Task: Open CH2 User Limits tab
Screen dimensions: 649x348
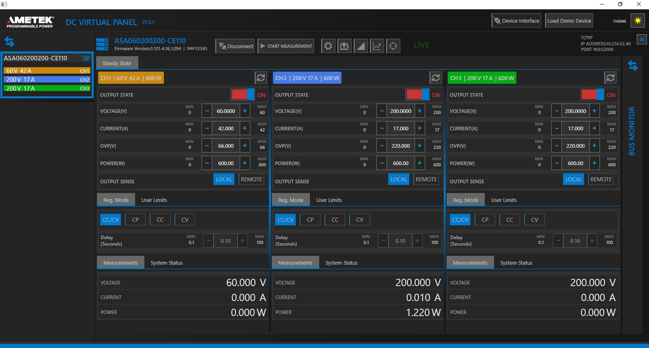Action: pyautogui.click(x=329, y=200)
